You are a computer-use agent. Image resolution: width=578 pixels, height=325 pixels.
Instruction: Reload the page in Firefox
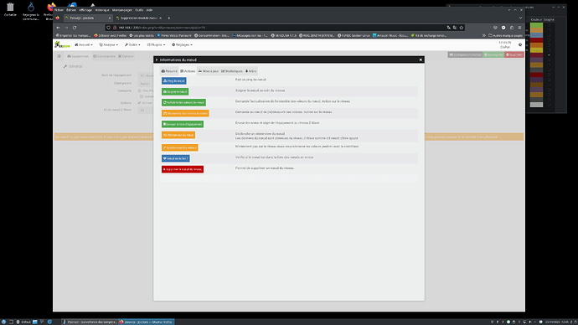pyautogui.click(x=75, y=28)
